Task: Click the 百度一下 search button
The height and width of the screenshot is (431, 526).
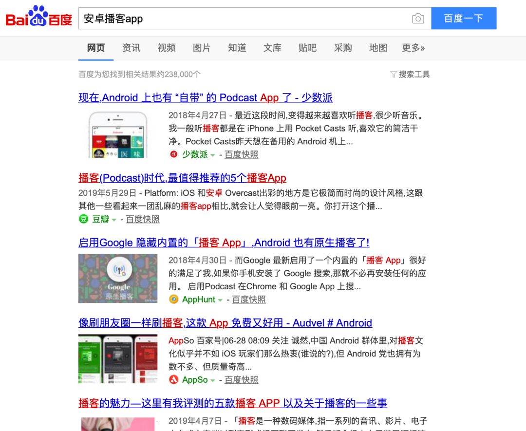Action: 464,19
